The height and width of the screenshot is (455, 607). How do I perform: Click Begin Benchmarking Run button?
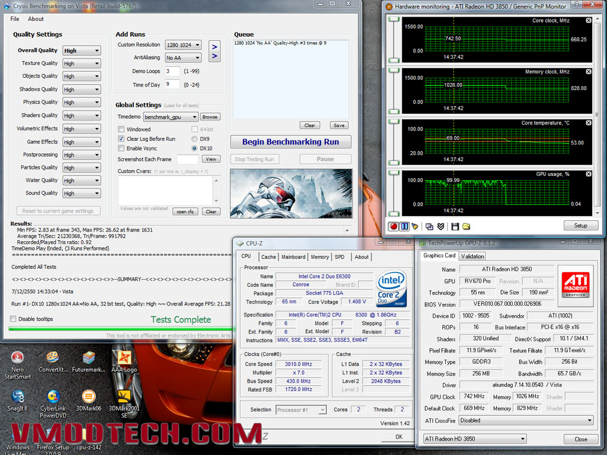pos(290,142)
